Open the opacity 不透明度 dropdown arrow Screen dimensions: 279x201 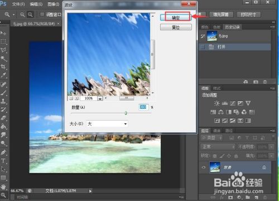point(272,147)
